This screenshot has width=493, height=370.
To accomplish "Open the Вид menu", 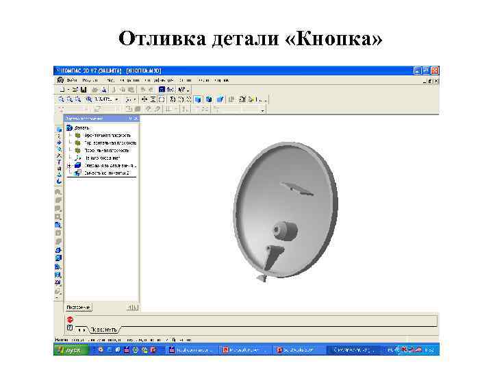I will click(110, 80).
